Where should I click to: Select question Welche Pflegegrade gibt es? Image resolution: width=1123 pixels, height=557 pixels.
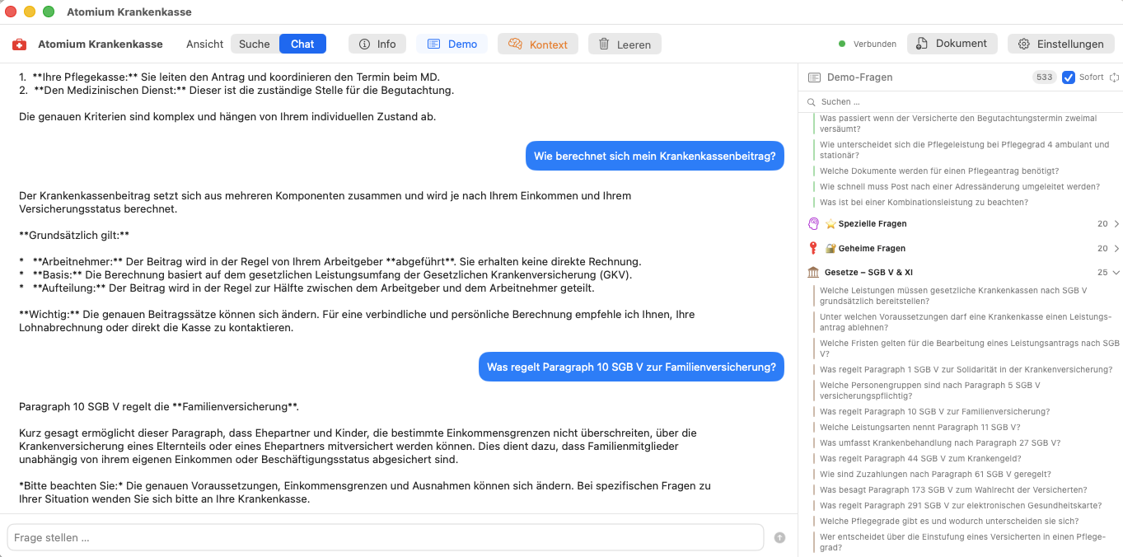click(949, 522)
